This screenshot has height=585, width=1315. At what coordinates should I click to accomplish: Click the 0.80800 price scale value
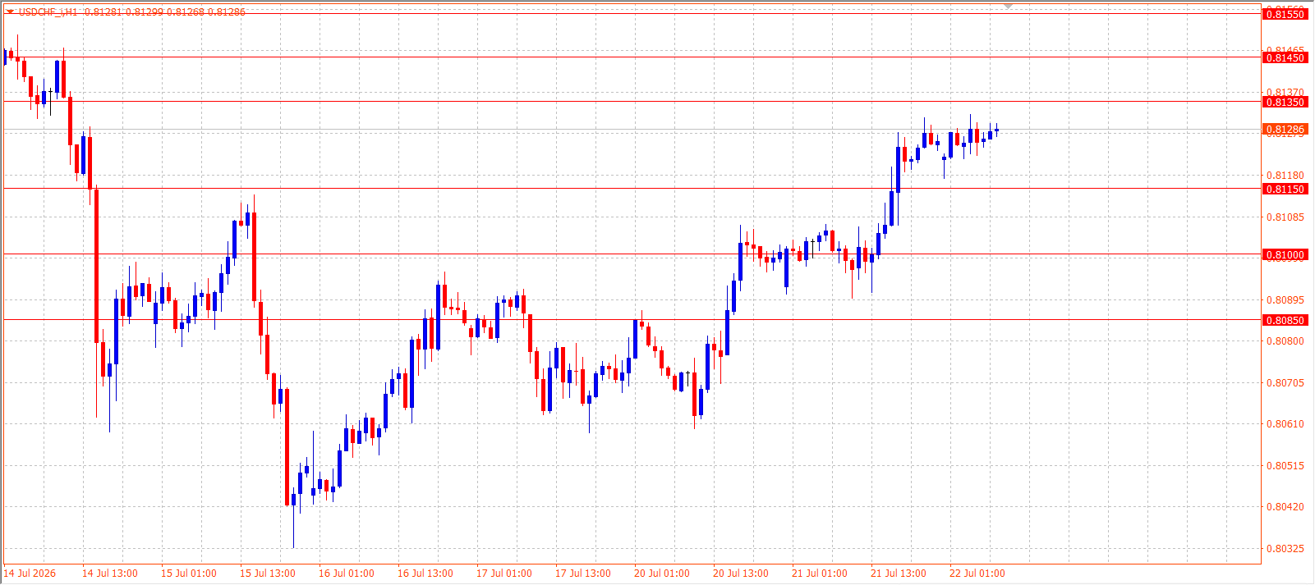(1285, 341)
